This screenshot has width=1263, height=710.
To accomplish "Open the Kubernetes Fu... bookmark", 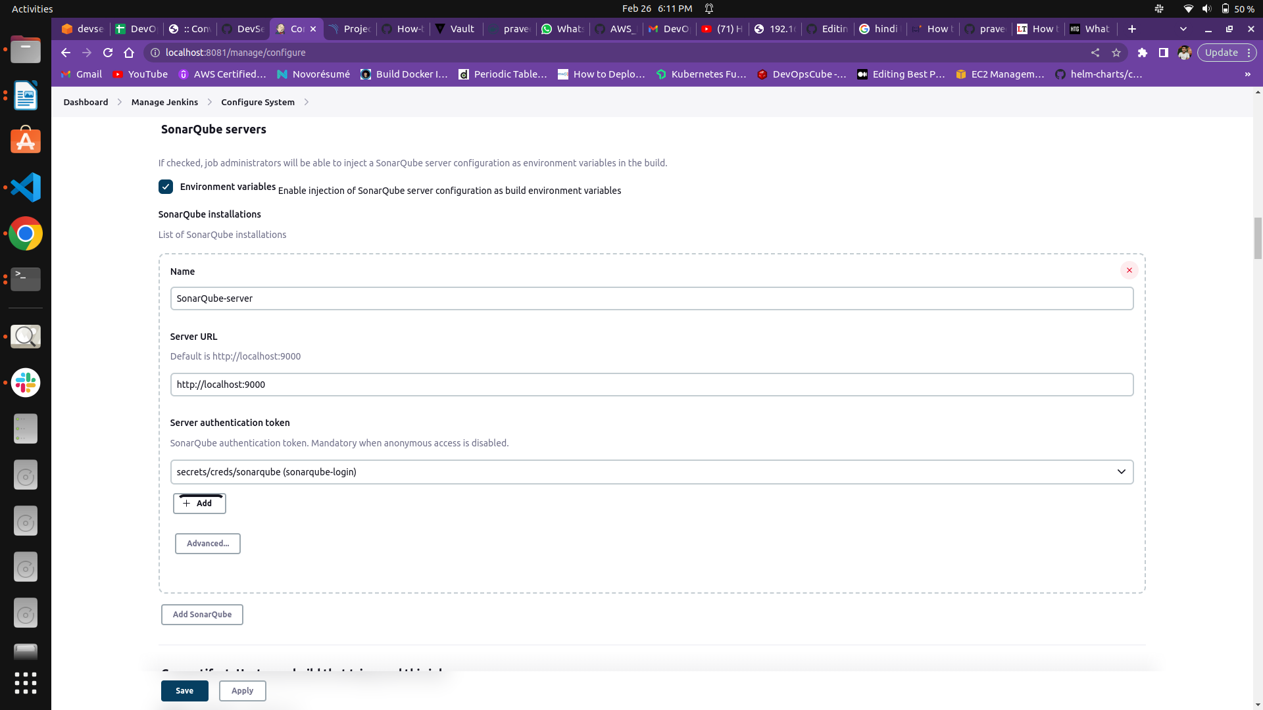I will [701, 74].
